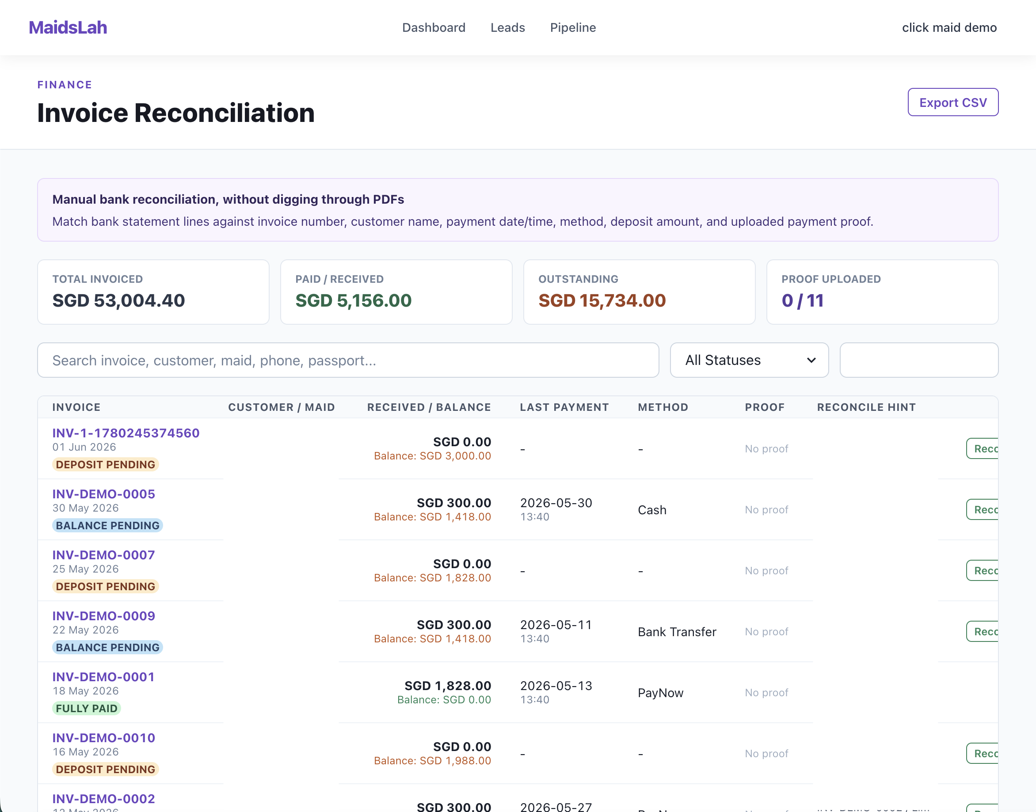Click the 2026-05-13 last payment date
The image size is (1036, 812).
(556, 686)
